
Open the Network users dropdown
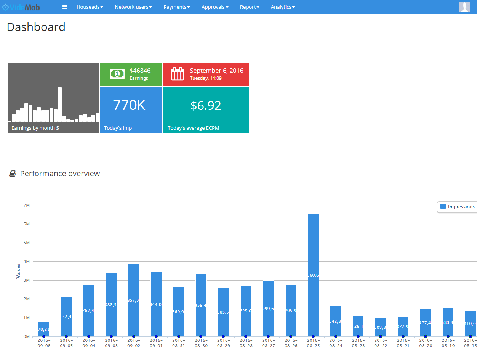pos(133,7)
